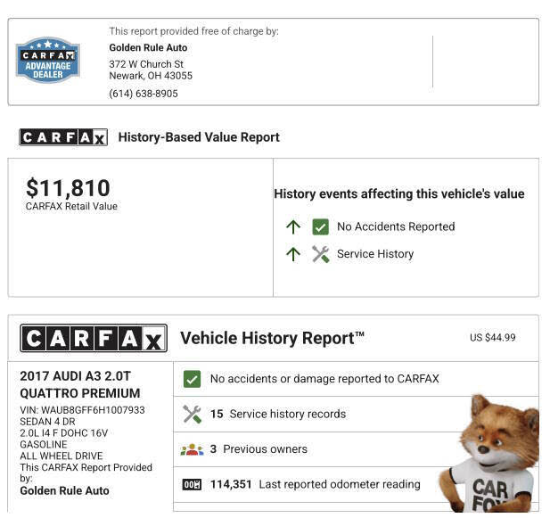Viewport: 550px width, 518px height.
Task: Click the 2017 Audi A3 vehicle title
Action: click(x=80, y=384)
